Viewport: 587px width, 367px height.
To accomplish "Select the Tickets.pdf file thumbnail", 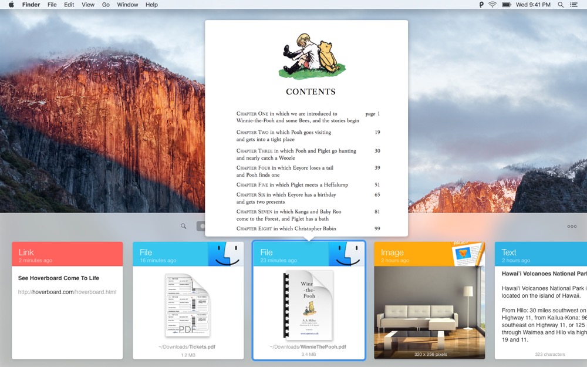I will point(188,305).
